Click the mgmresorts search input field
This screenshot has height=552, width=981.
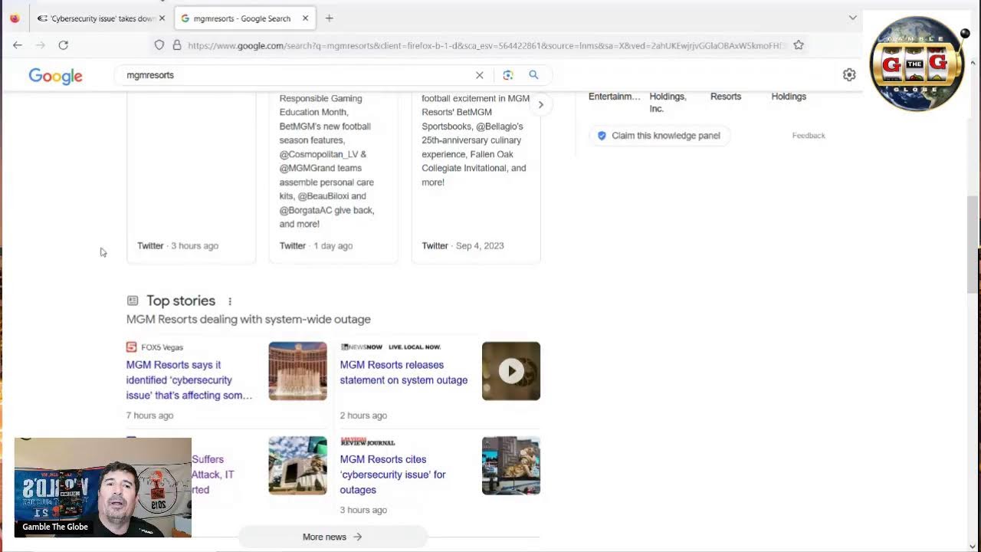click(295, 75)
